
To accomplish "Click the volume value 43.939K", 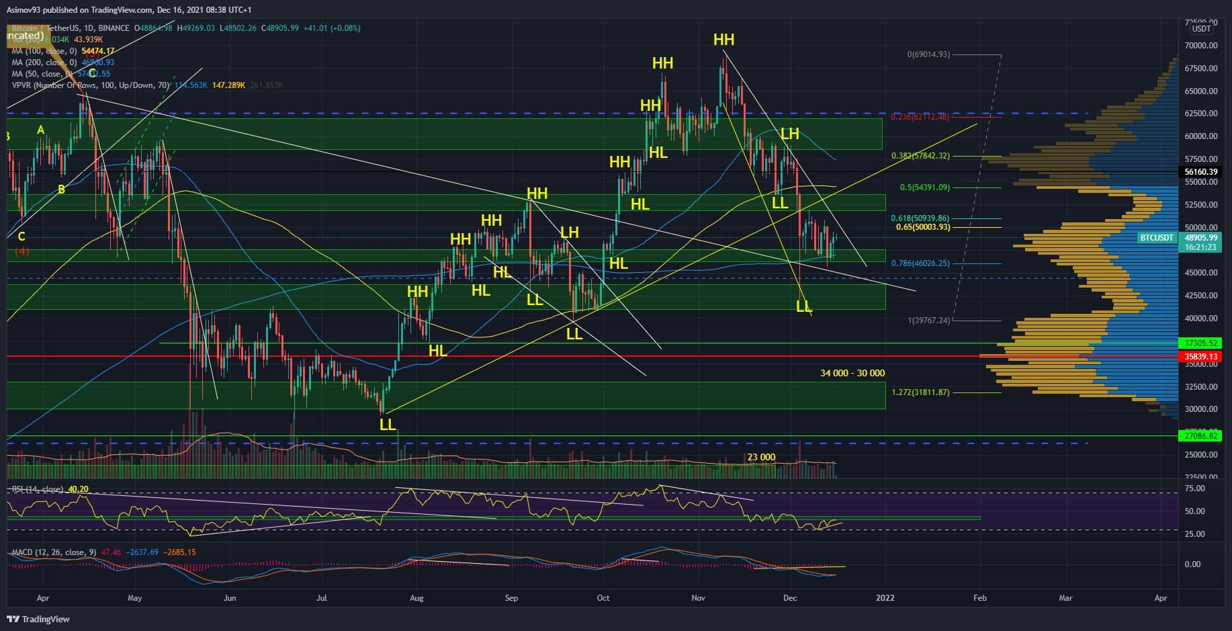I will (89, 40).
